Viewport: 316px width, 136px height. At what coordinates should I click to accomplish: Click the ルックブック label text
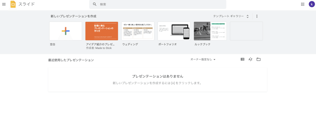[203, 44]
